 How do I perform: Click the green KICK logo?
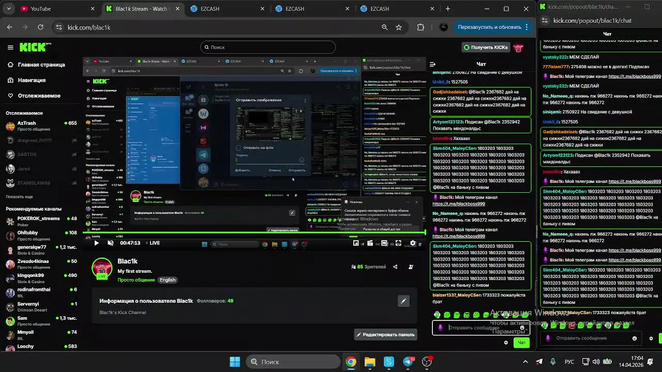coord(35,47)
